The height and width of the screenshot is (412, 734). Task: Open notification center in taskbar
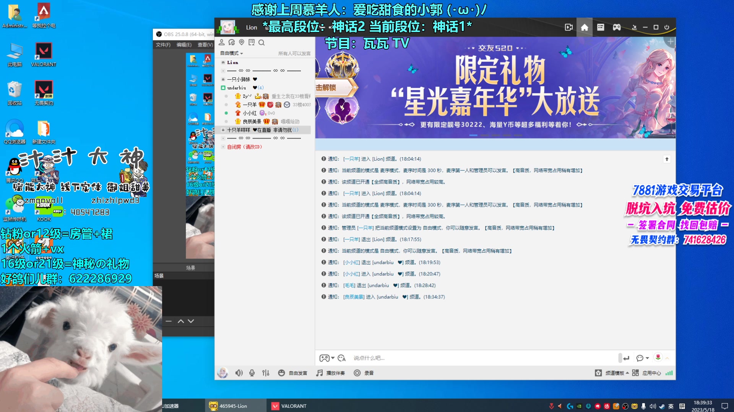724,406
